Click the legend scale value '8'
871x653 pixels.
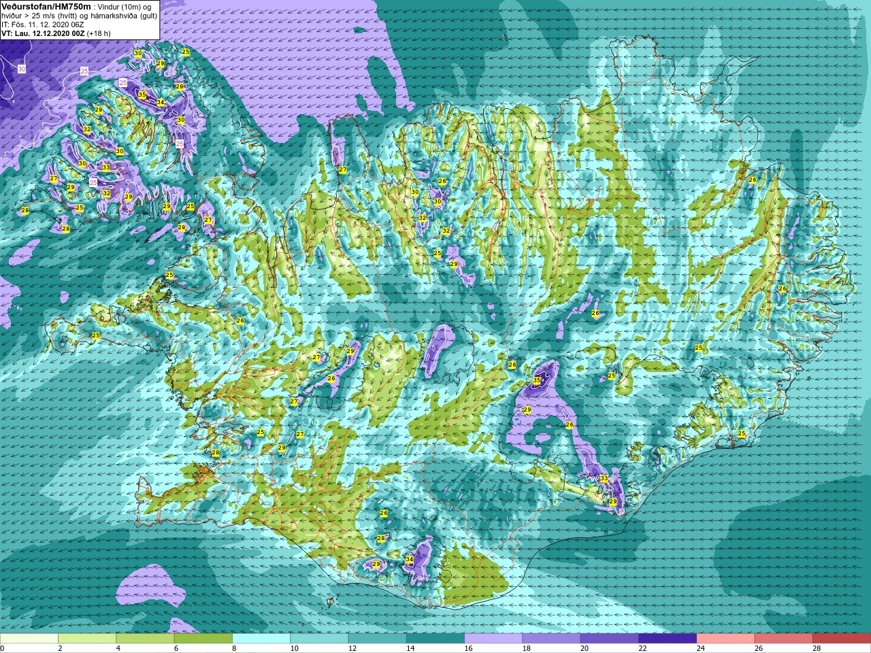(x=234, y=648)
